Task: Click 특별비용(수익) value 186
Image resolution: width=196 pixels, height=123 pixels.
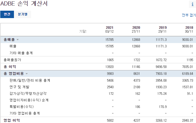Action: pos(138,107)
